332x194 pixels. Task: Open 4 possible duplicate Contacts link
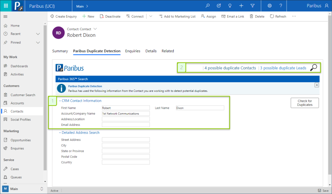click(230, 68)
